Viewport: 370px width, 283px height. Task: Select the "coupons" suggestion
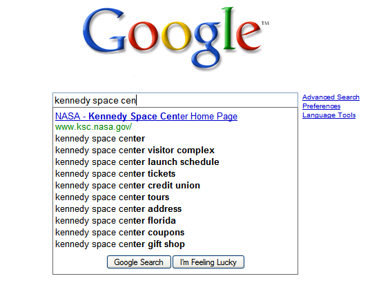119,233
